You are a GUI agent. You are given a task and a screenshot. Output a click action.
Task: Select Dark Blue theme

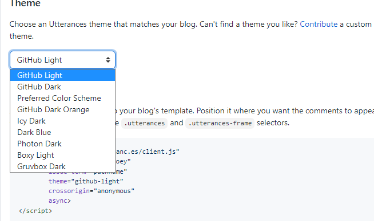62,132
